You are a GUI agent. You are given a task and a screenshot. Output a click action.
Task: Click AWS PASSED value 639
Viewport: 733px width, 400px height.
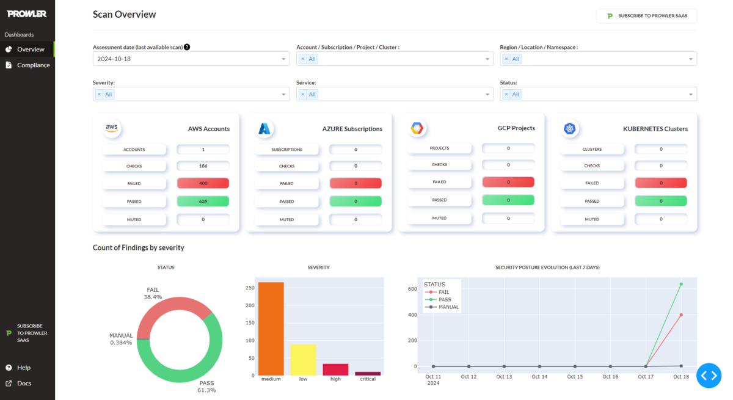pyautogui.click(x=203, y=201)
